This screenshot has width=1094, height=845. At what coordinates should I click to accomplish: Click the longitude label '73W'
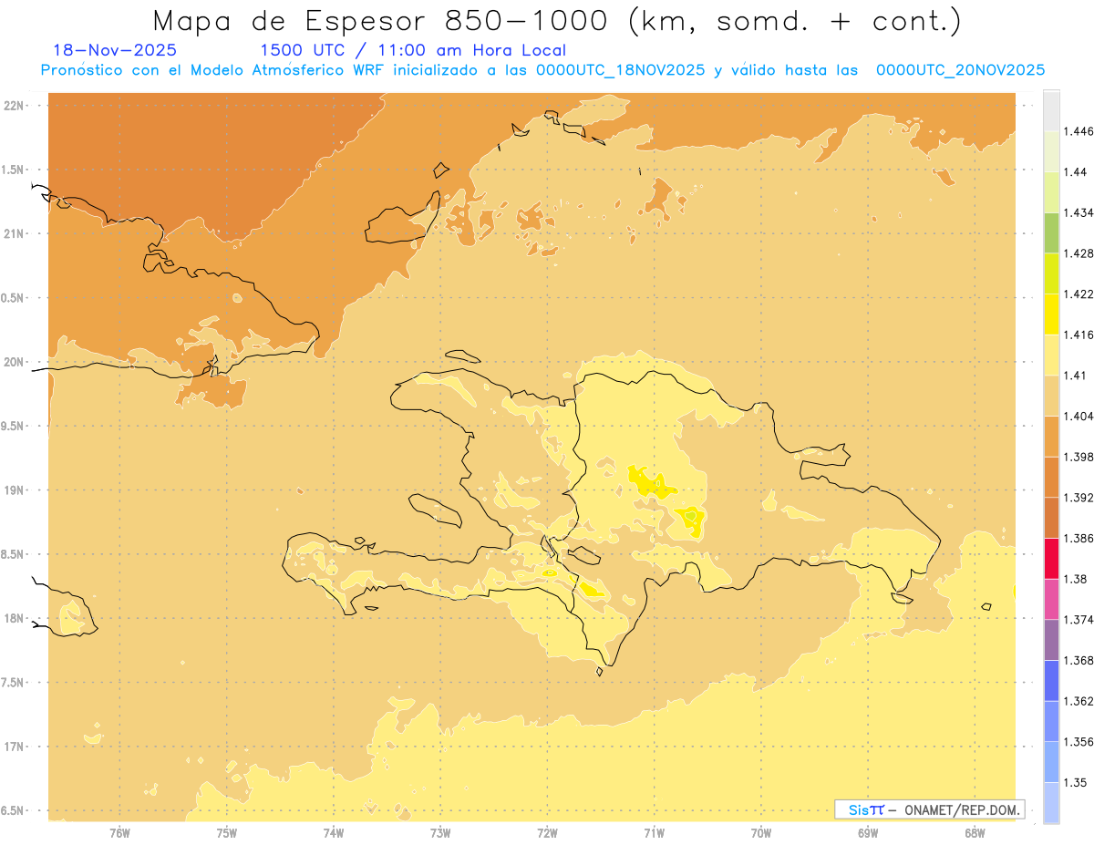pyautogui.click(x=440, y=832)
